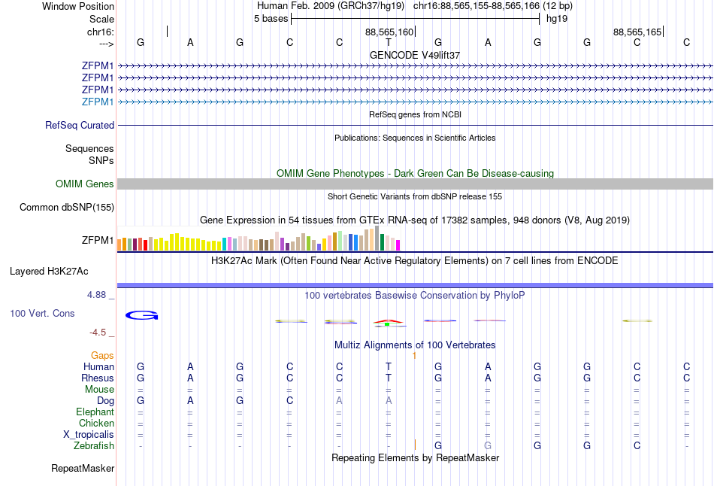Click the 4.88 conservation upper value
Screen dimensions: 714x486
(x=96, y=295)
